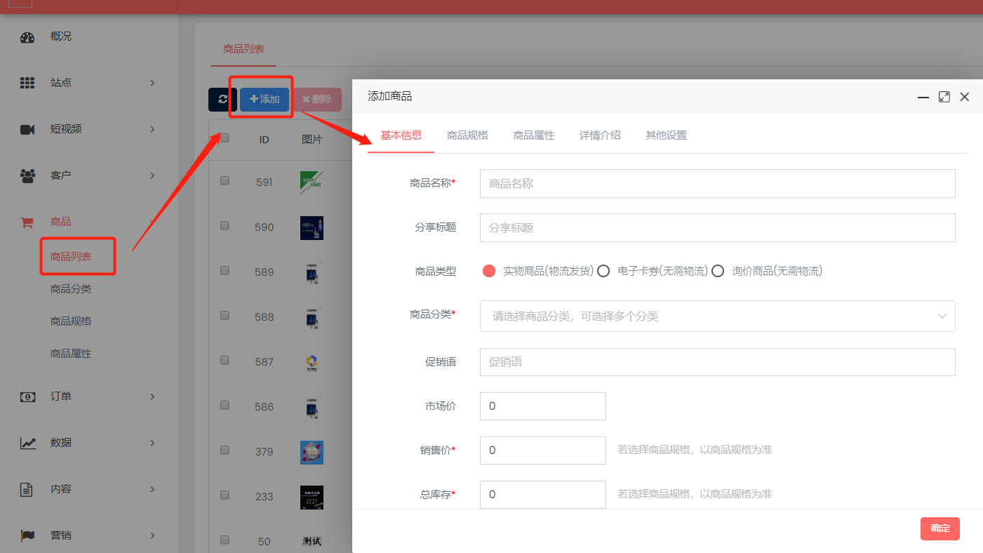Open product thumbnail in row 379
The width and height of the screenshot is (983, 553).
coord(312,452)
